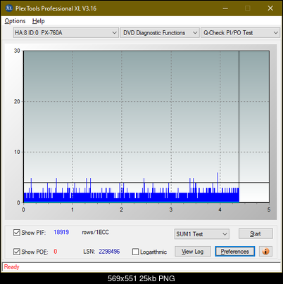Enable the Logarithmic checkbox
283x284 pixels.
[x=136, y=252]
